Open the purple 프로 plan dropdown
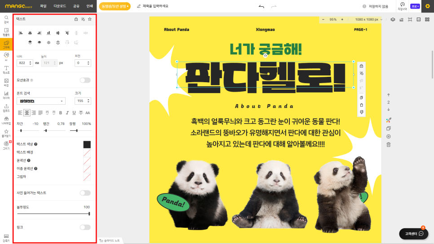The image size is (434, 244). tap(415, 6)
